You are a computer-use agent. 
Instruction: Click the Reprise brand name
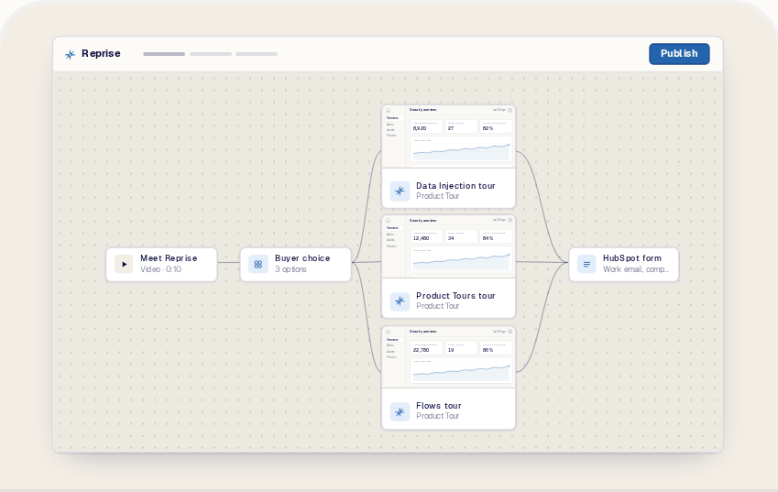click(101, 53)
